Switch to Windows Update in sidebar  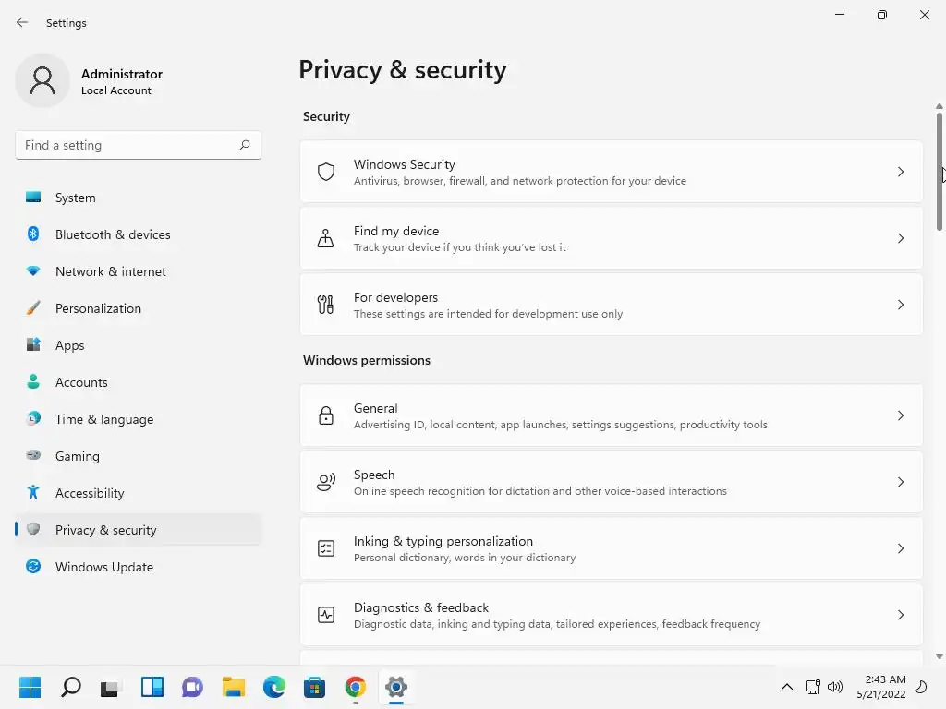pyautogui.click(x=104, y=567)
